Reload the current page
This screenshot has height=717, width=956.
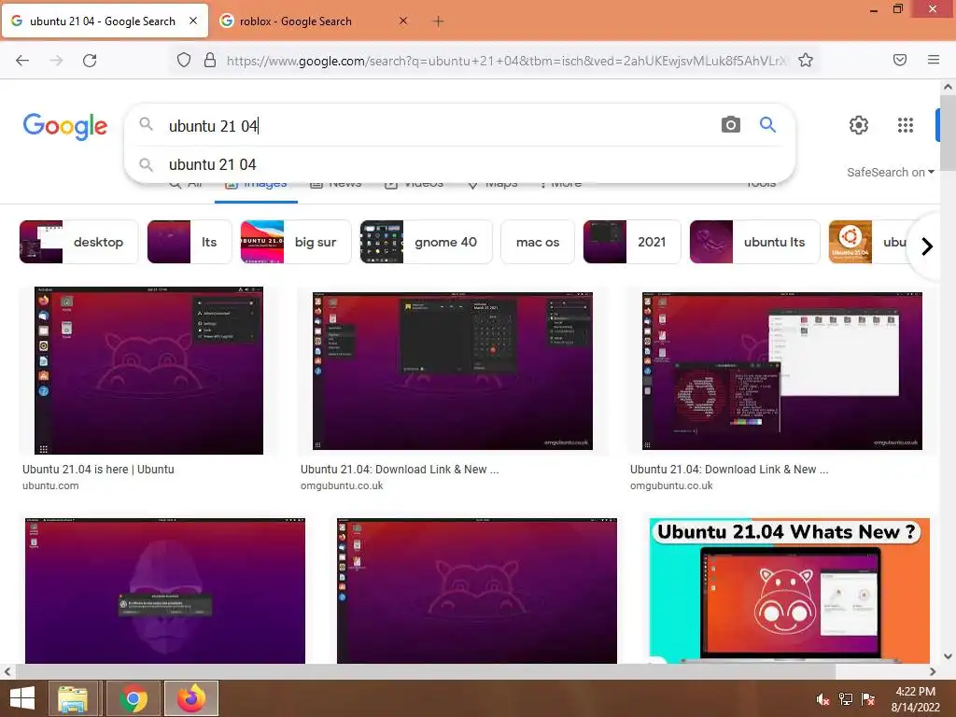click(90, 61)
